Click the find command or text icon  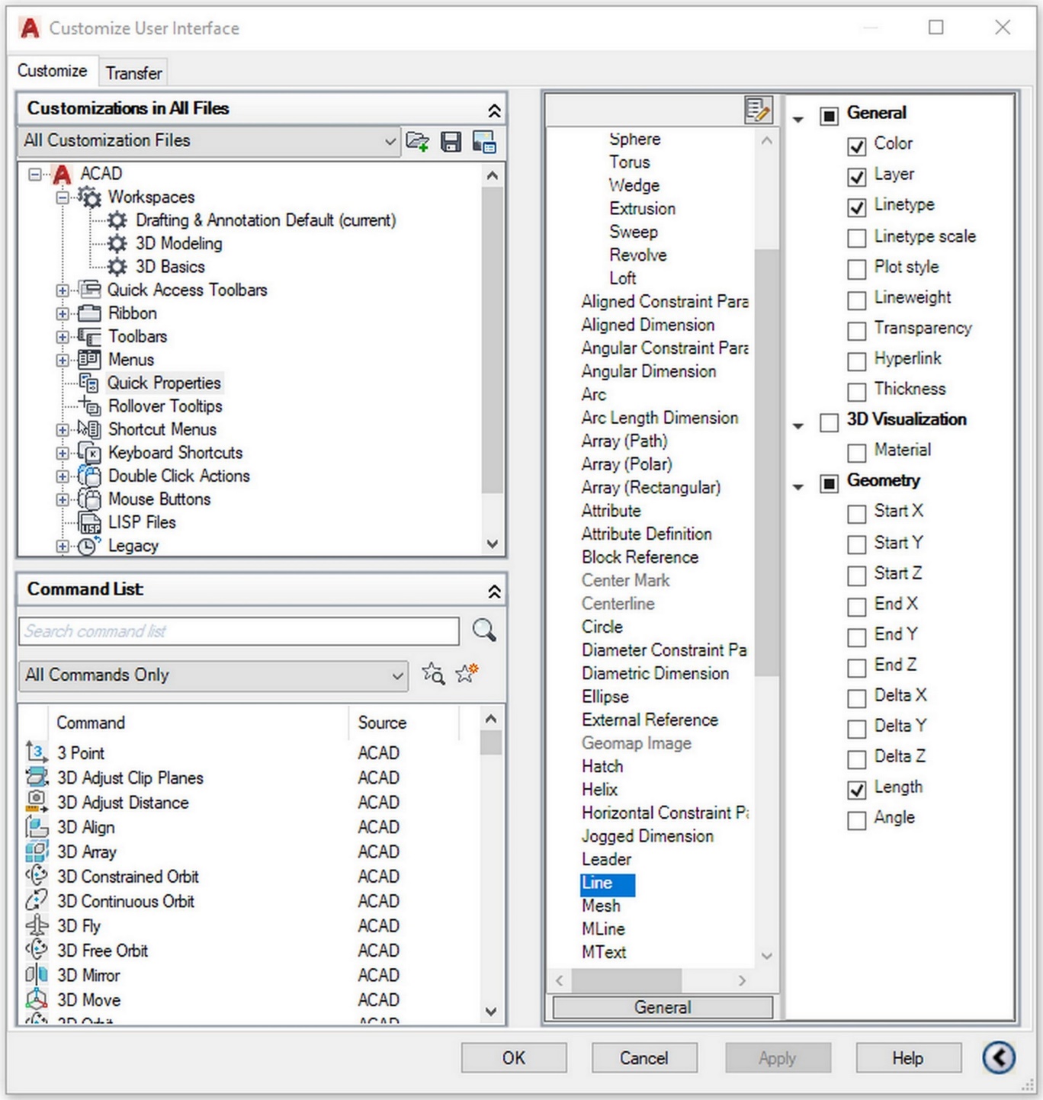433,674
